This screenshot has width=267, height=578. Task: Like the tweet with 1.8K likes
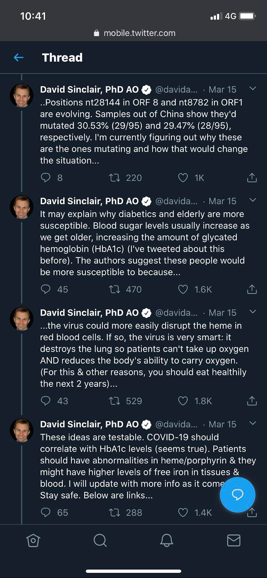(183, 401)
